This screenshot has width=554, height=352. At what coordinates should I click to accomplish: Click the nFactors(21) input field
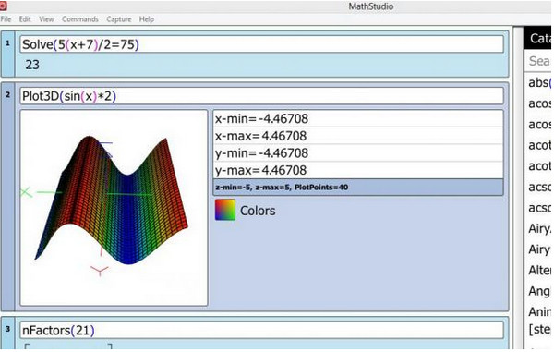261,331
